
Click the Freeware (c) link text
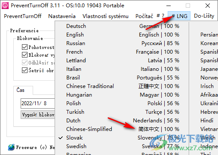35,147
